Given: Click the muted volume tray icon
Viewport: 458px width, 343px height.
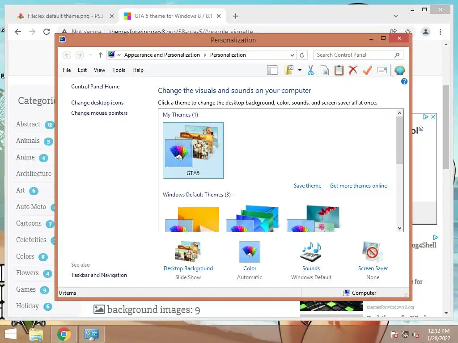Looking at the screenshot, I should 416,335.
